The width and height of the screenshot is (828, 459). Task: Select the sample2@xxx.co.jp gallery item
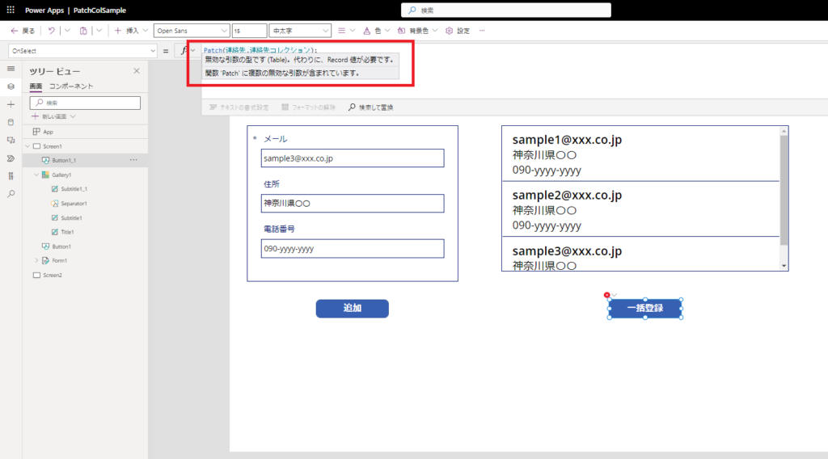[x=640, y=209]
